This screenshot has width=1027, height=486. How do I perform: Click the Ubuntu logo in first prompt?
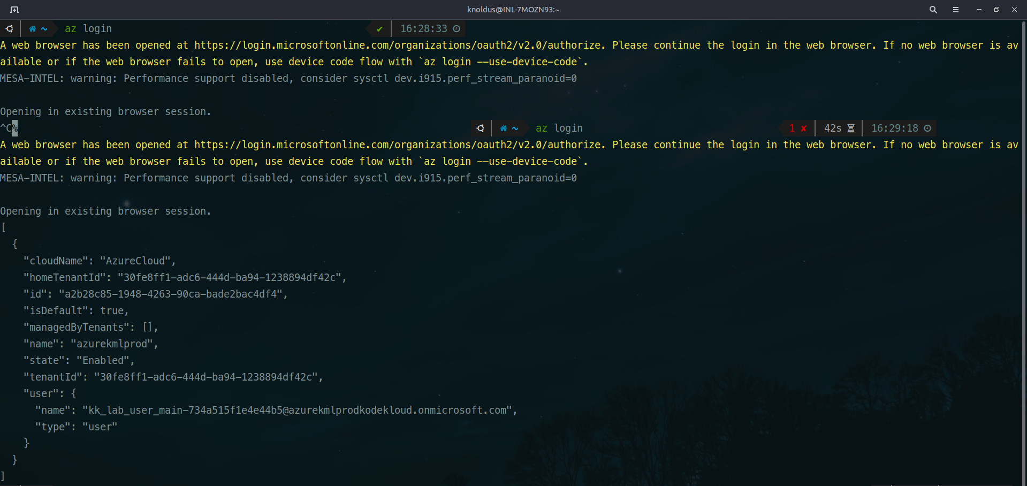(10, 29)
